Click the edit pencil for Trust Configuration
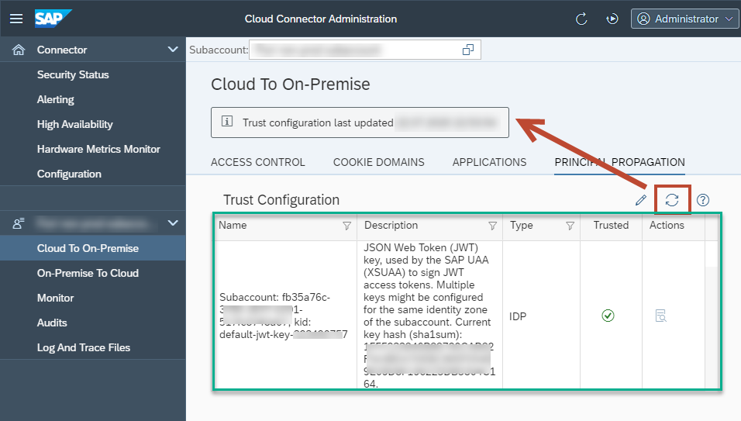This screenshot has width=741, height=421. (641, 200)
